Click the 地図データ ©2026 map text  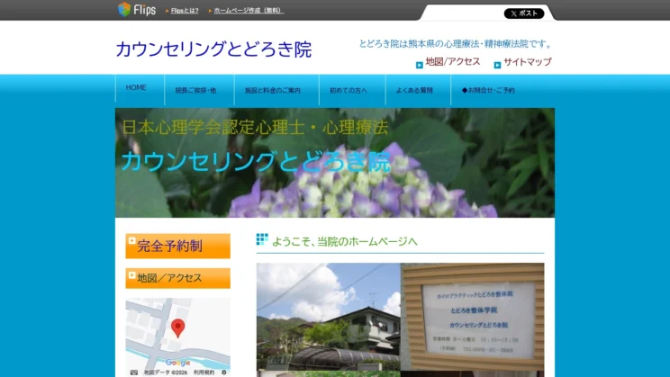(x=166, y=373)
